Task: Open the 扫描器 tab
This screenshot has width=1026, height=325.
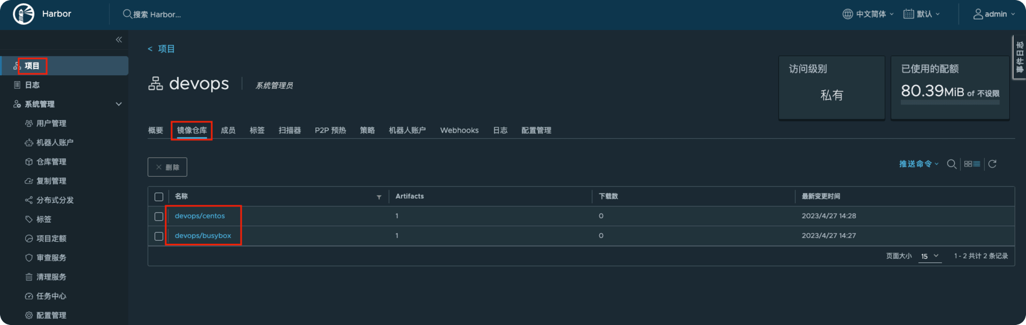Action: coord(290,130)
